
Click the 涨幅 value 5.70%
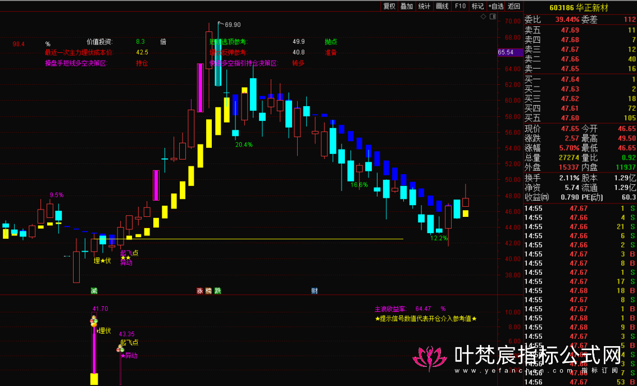coord(568,148)
